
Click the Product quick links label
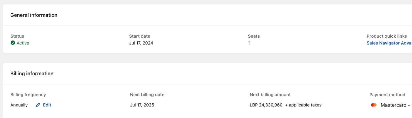[x=387, y=36]
